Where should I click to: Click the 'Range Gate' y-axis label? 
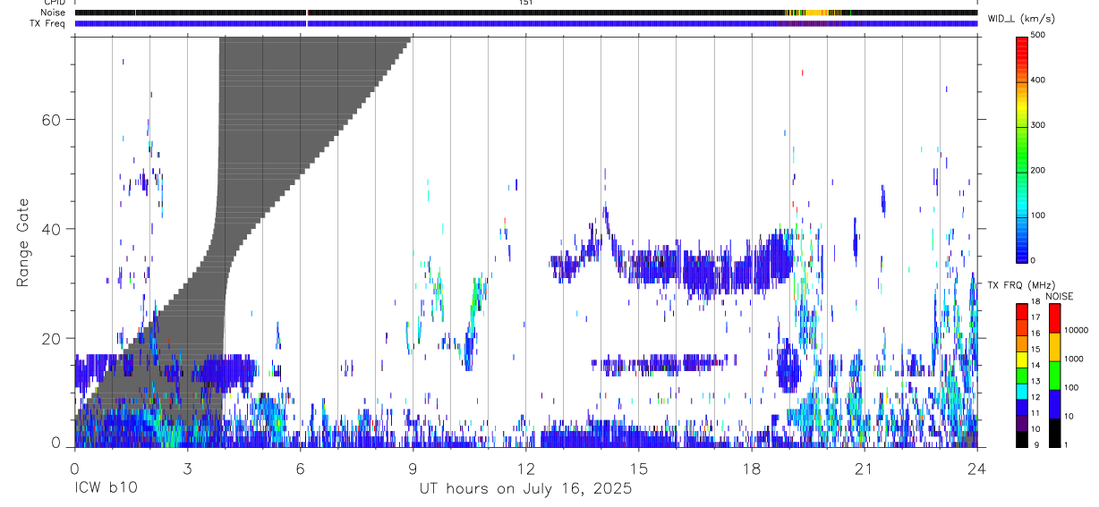click(21, 242)
